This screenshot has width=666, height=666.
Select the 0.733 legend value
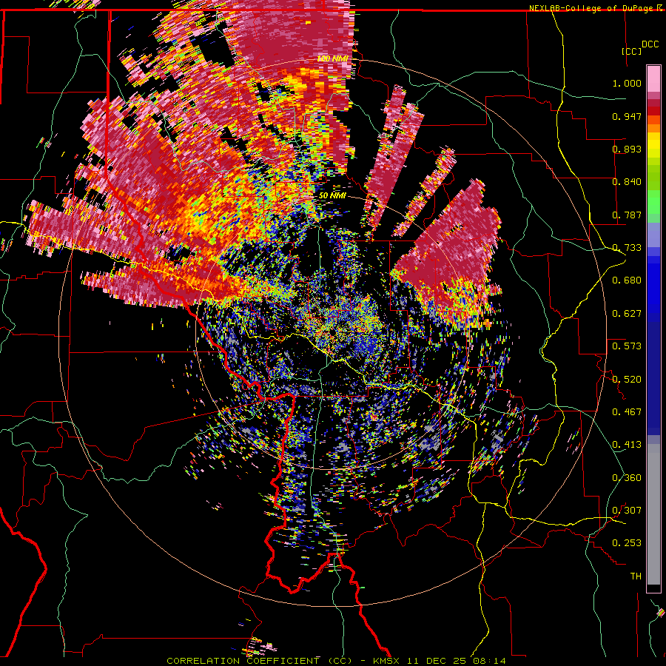pos(627,248)
